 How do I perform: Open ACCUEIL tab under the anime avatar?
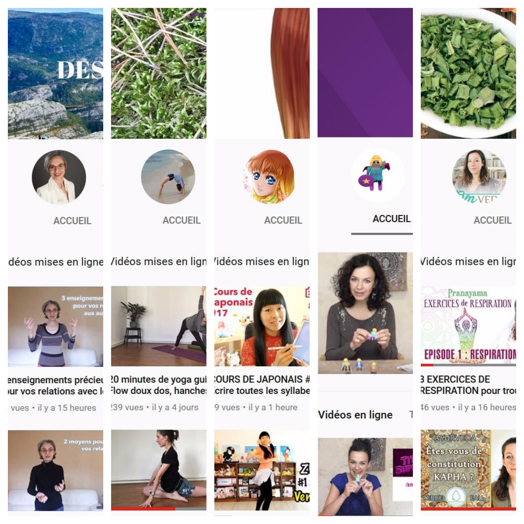click(283, 220)
